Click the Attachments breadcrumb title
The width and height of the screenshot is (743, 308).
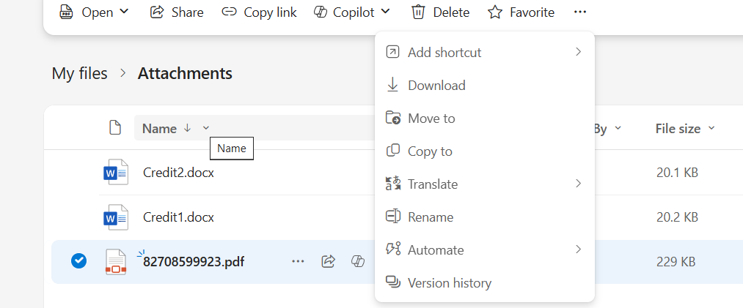185,73
